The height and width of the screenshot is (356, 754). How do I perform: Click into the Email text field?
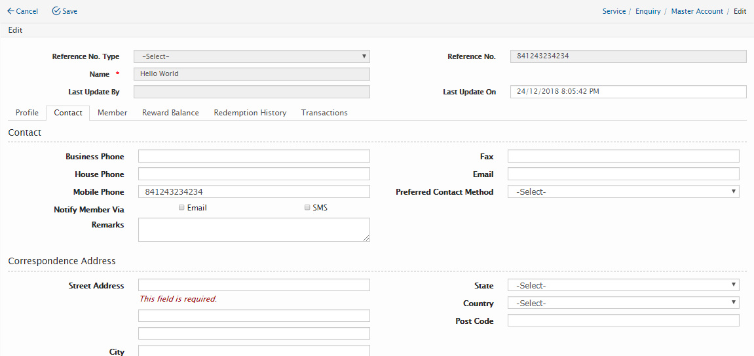coord(623,174)
